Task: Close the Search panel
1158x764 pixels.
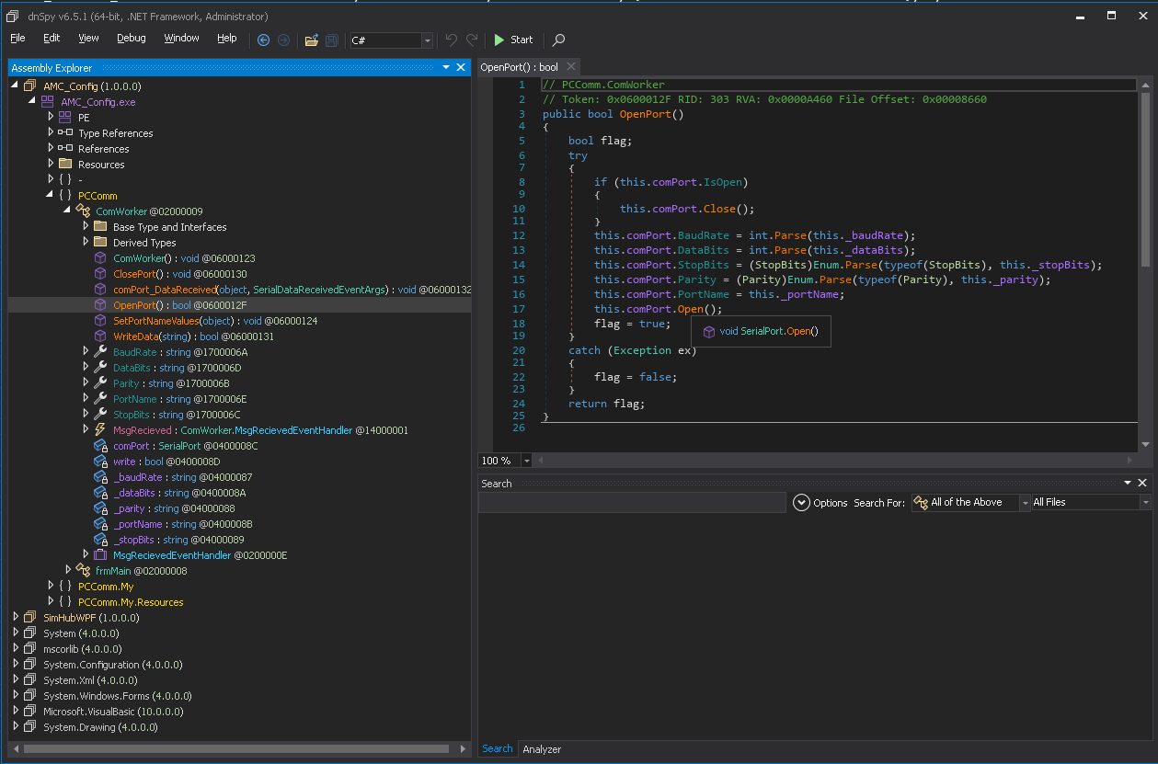Action: pyautogui.click(x=1142, y=483)
